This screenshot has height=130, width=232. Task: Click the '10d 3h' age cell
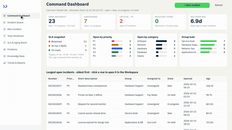(x=210, y=86)
